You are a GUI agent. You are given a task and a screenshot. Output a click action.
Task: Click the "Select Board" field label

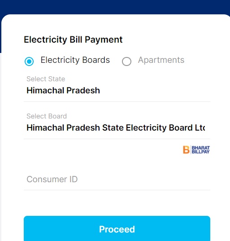tap(47, 116)
